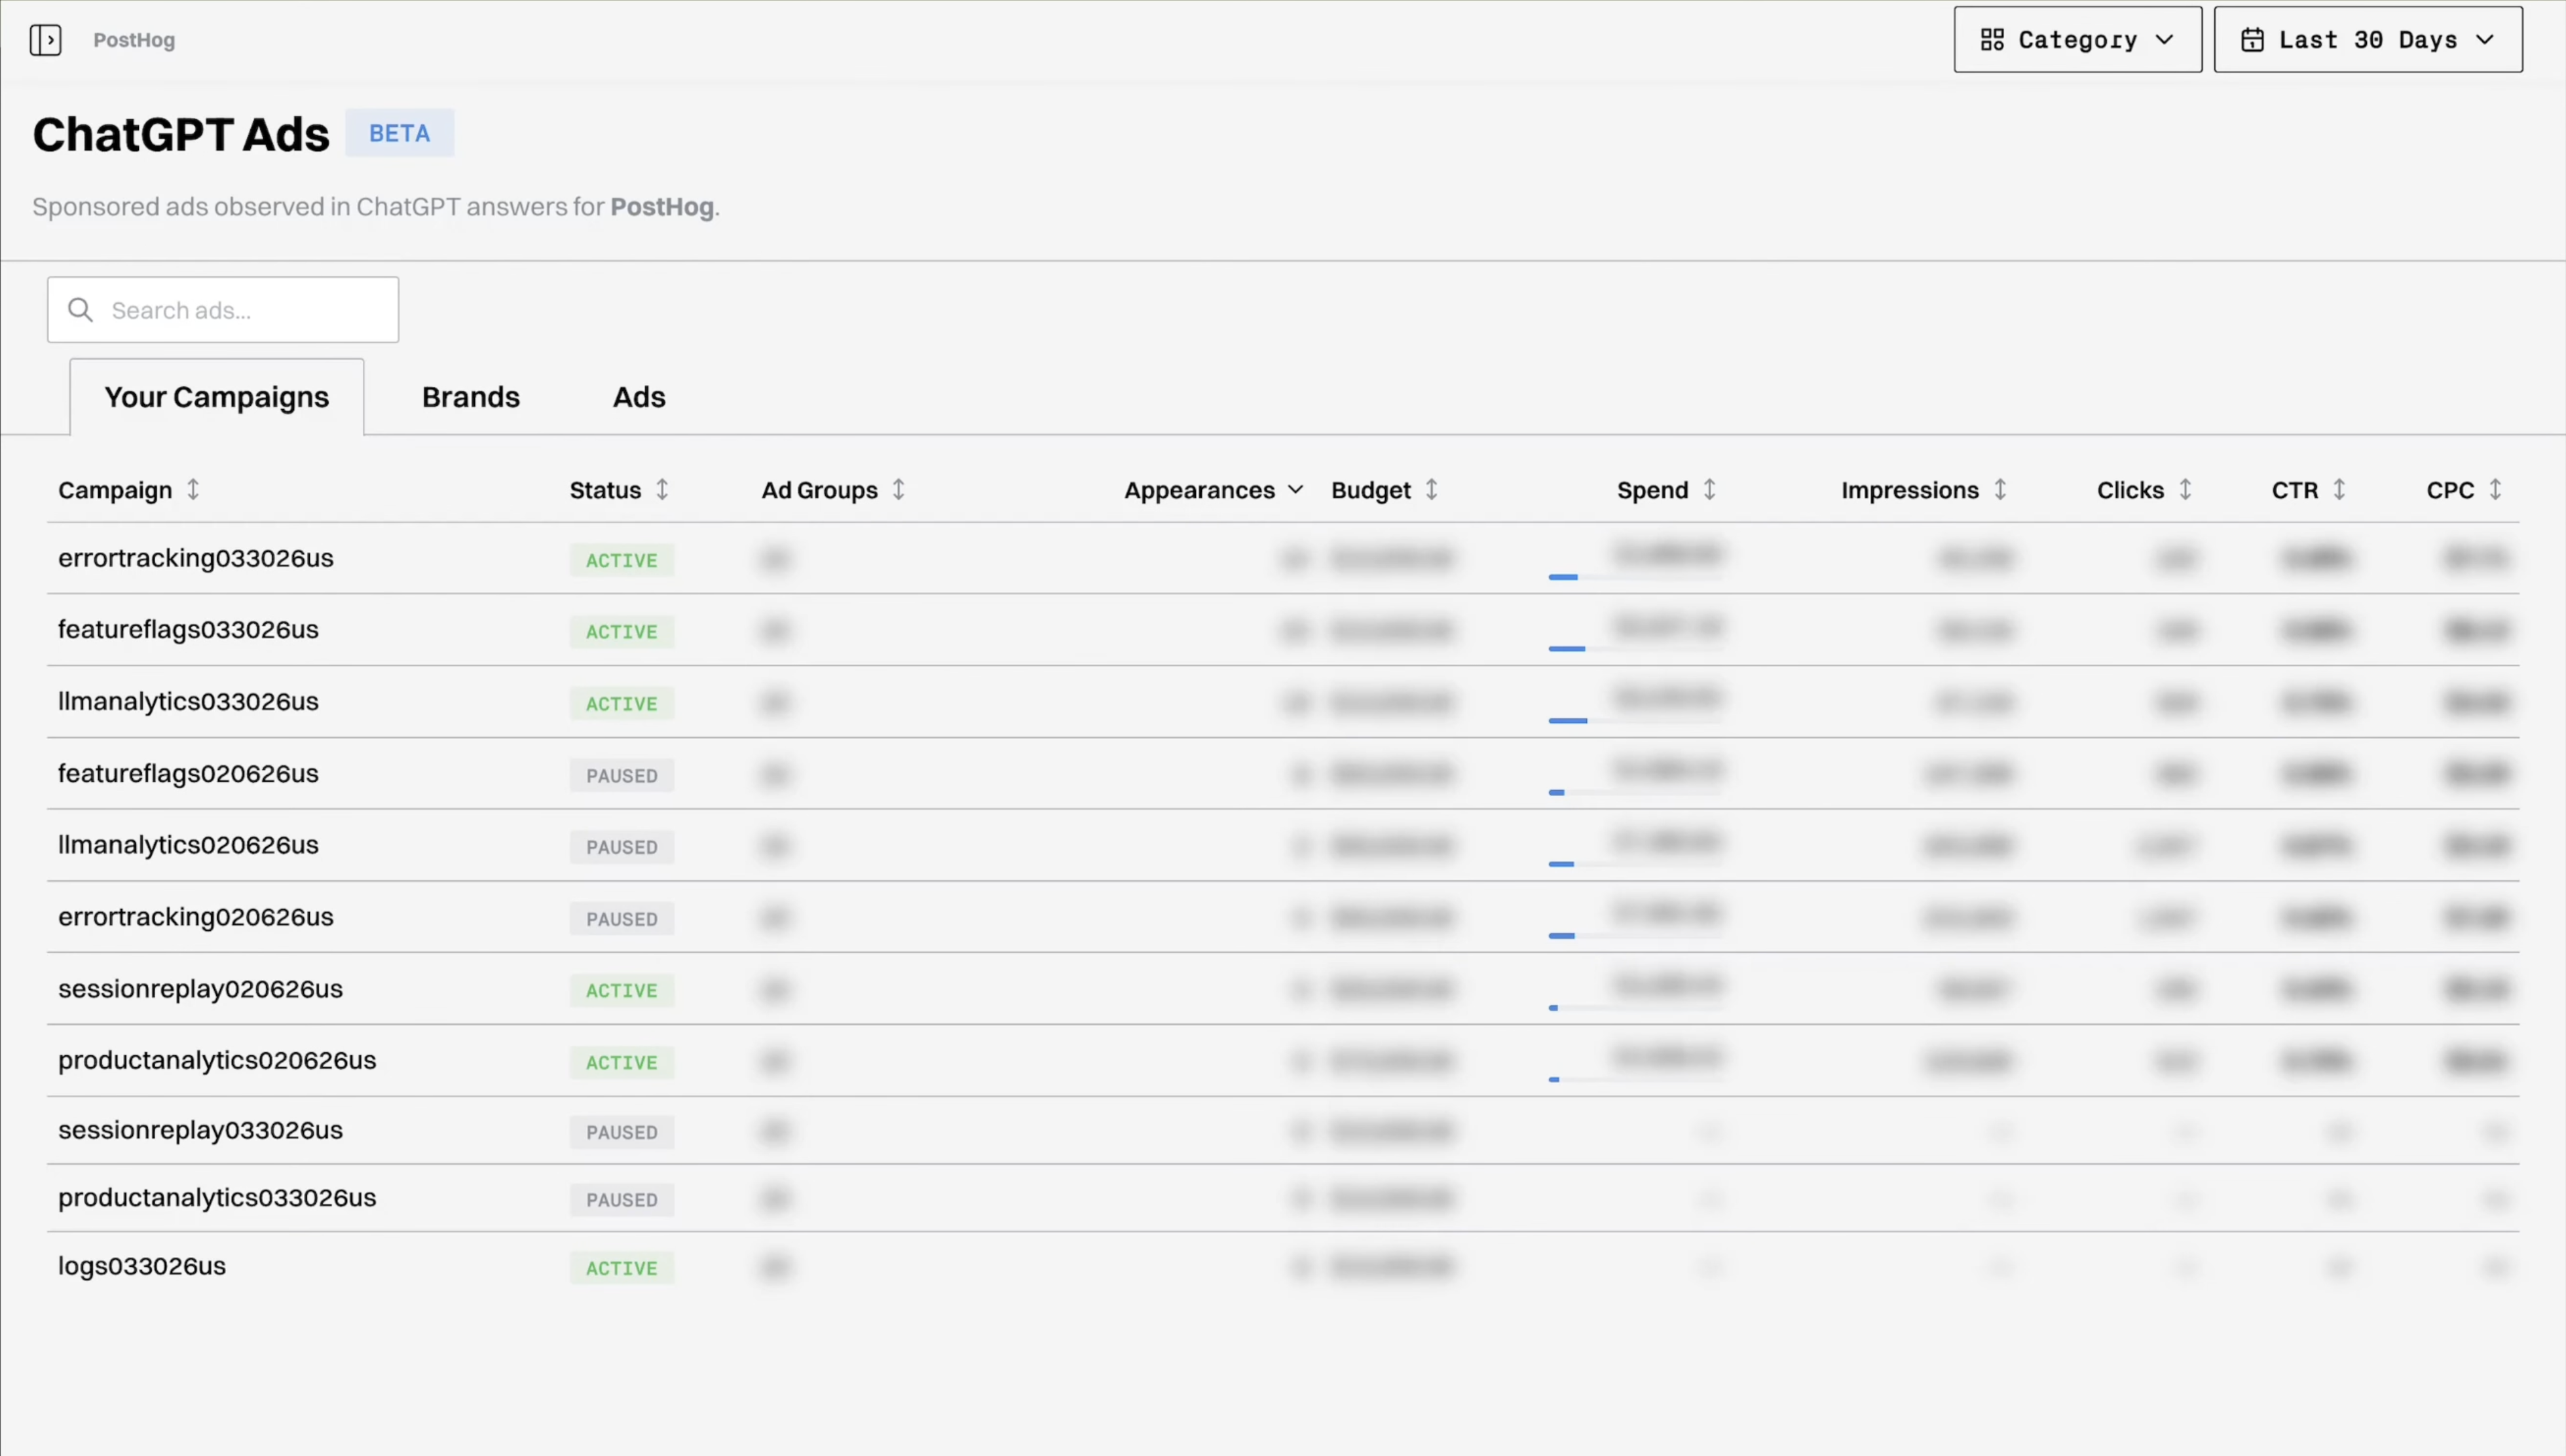Sort by Clicks column arrows

pos(2185,489)
